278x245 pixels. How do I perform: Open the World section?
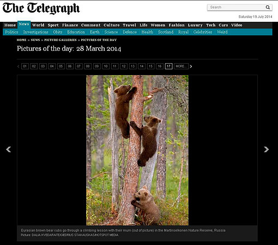[x=38, y=25]
